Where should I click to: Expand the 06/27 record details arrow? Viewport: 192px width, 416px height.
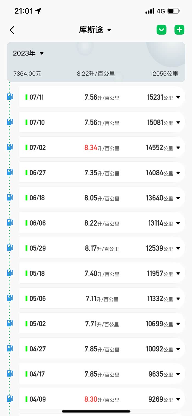(x=178, y=173)
